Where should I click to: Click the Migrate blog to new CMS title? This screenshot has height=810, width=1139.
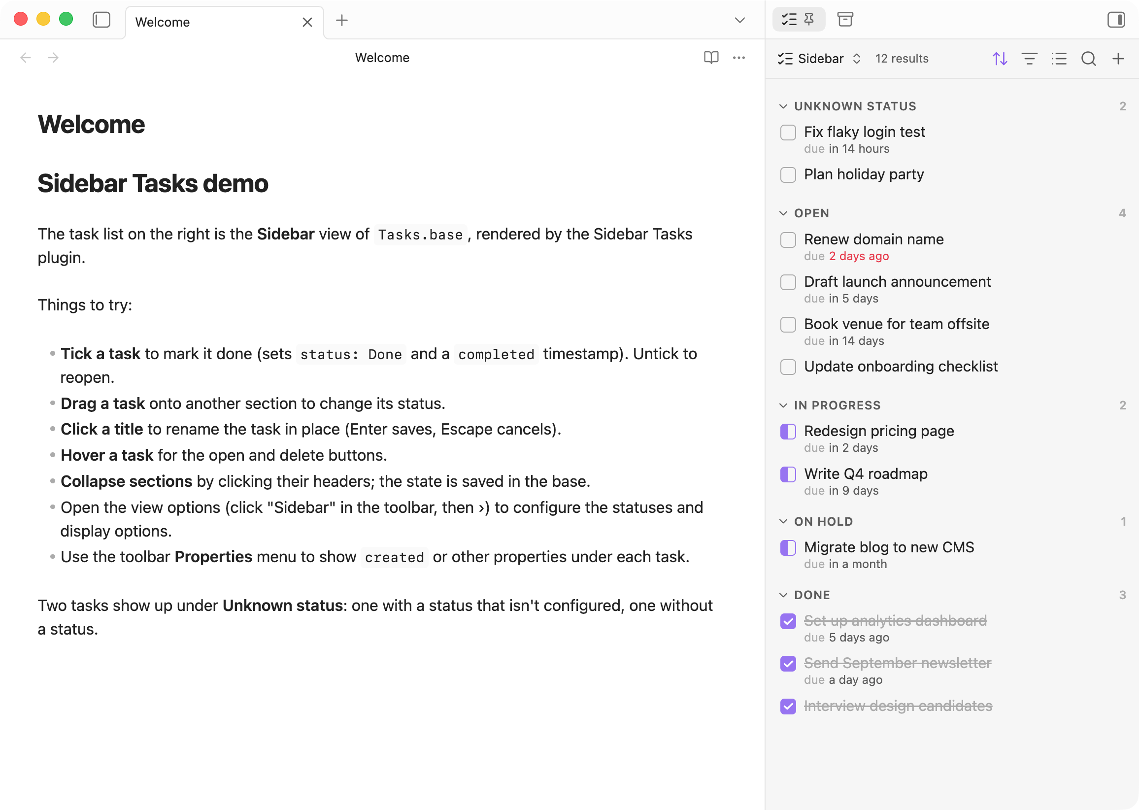tap(889, 547)
